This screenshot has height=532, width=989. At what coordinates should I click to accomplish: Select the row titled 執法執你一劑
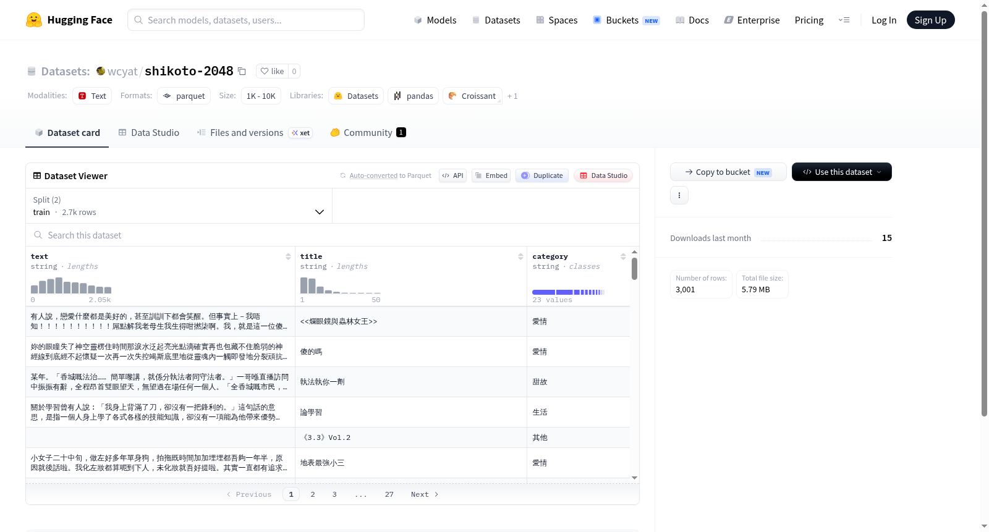pos(328,382)
